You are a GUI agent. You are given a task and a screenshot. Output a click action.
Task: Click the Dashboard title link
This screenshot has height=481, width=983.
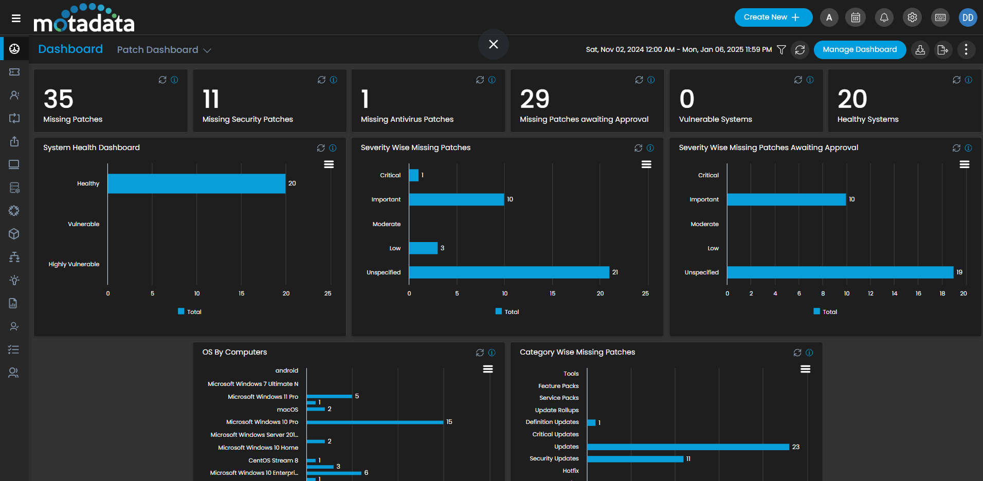click(70, 49)
